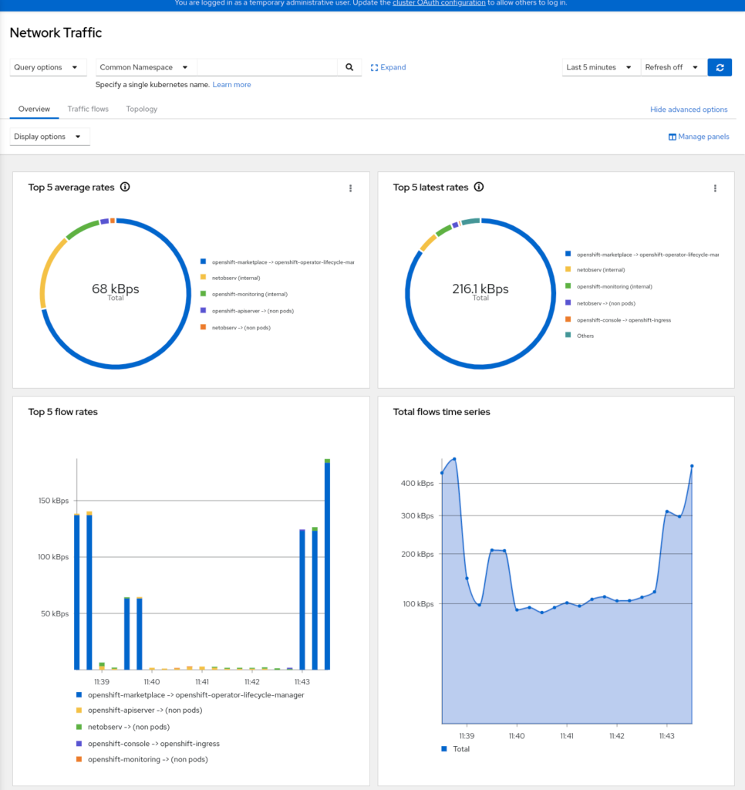Open the Common Namespace filter dropdown
Screen dimensions: 745x790
coord(145,67)
